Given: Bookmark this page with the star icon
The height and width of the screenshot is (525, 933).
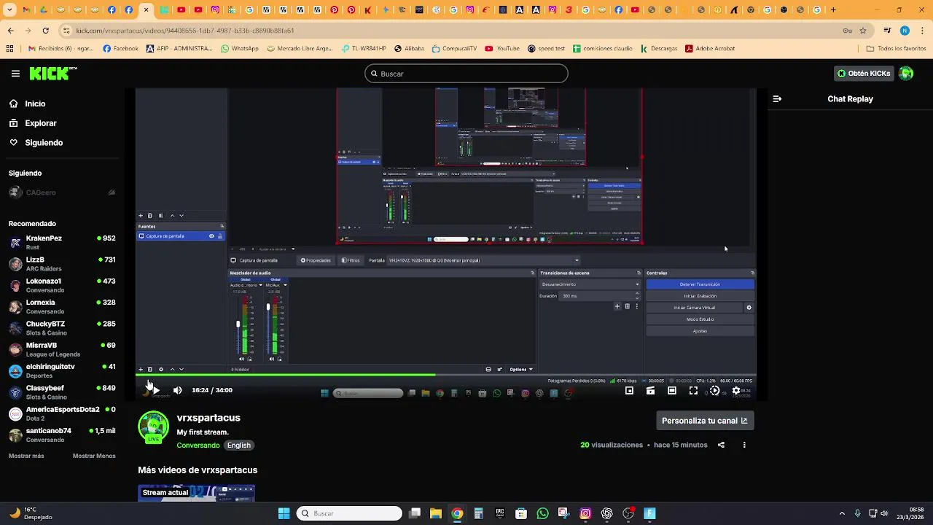Looking at the screenshot, I should 863,31.
